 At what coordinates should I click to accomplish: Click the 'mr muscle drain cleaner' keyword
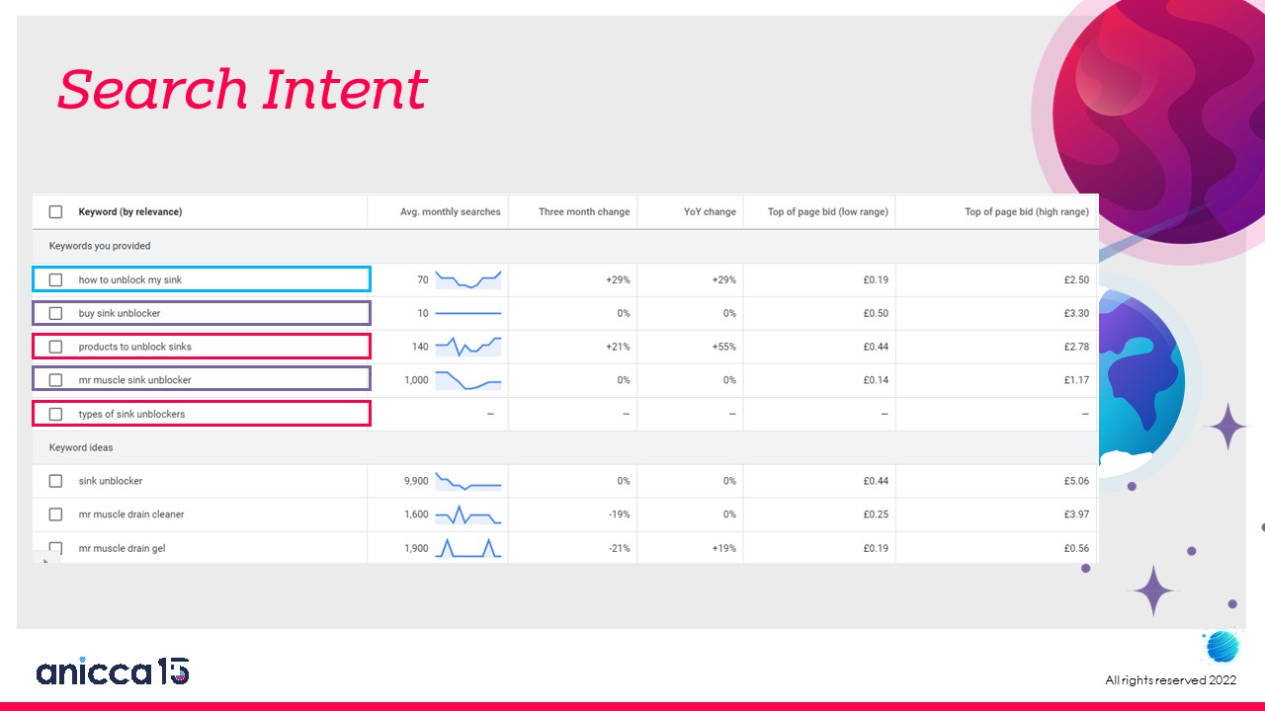[x=131, y=514]
